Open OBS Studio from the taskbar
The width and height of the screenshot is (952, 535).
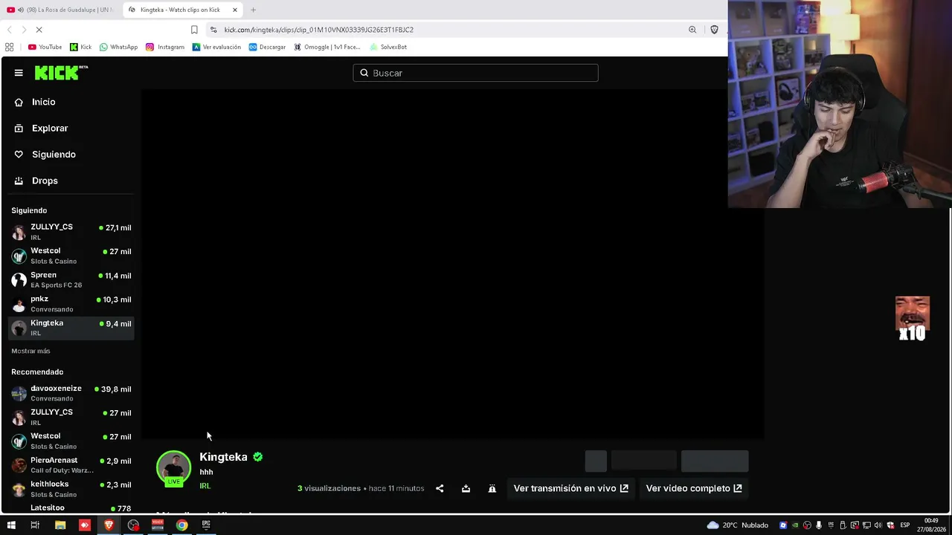point(133,525)
